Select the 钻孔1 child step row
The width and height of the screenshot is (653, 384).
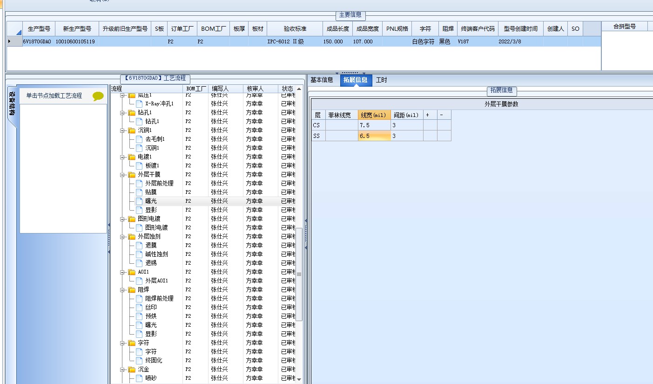coord(152,122)
